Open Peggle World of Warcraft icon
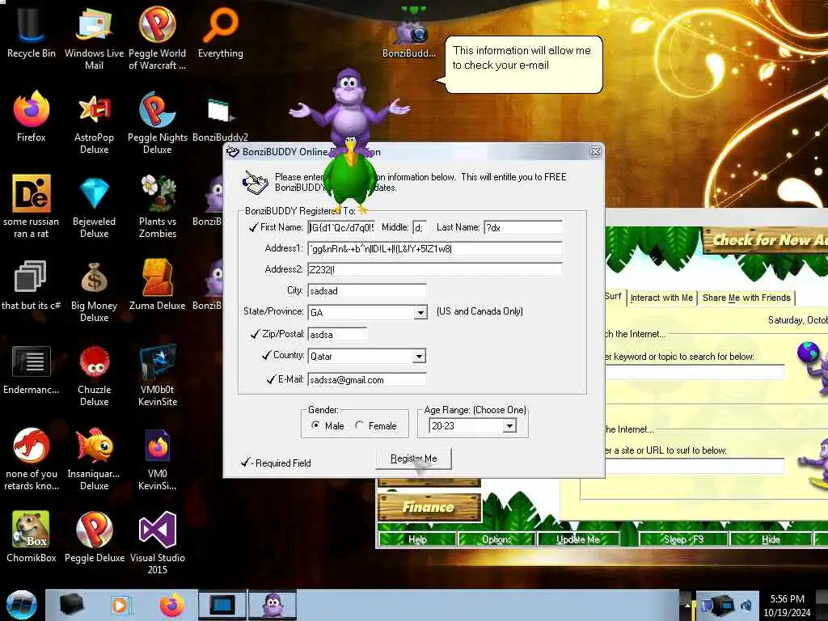 tap(158, 38)
